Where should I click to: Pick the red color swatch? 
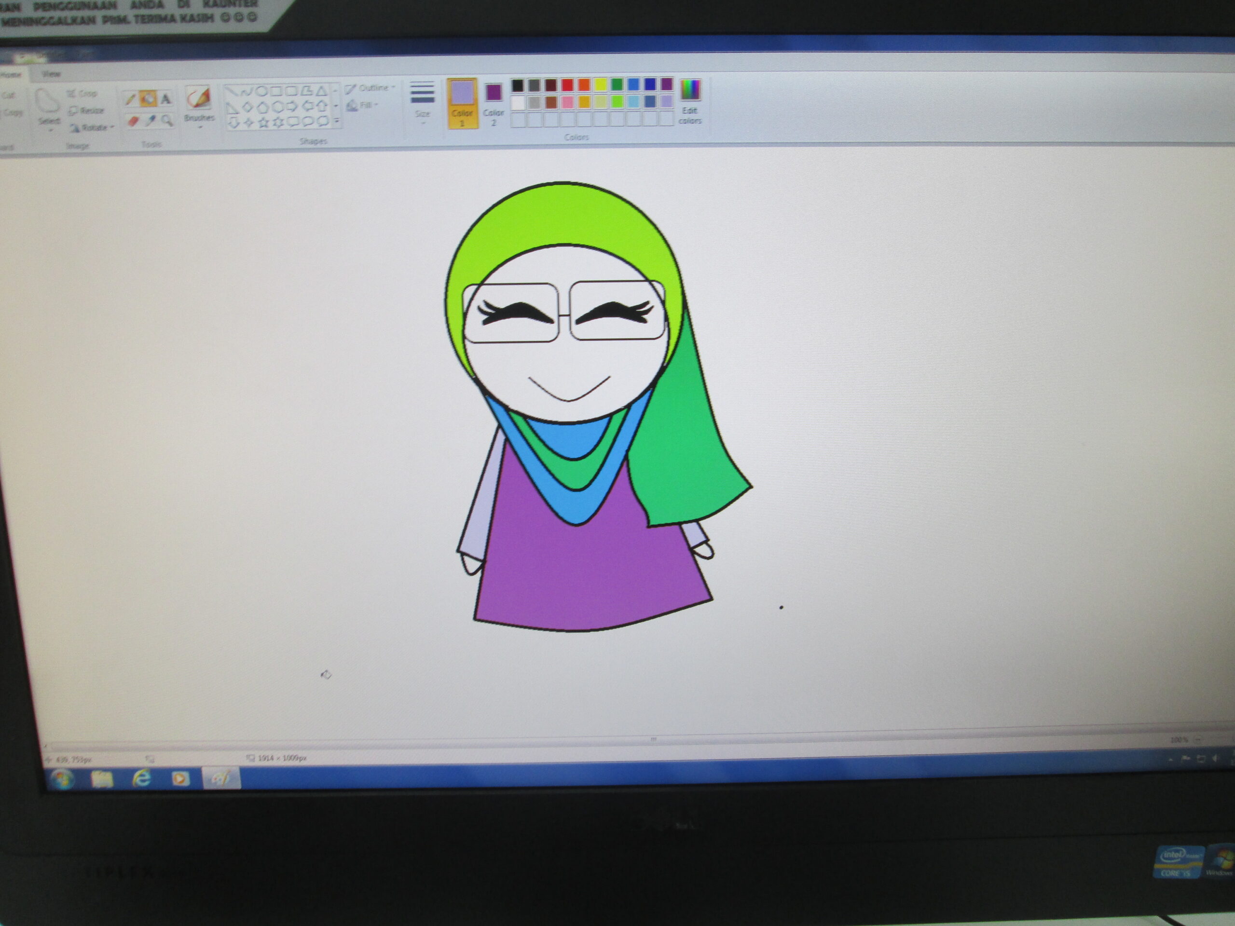pos(567,85)
